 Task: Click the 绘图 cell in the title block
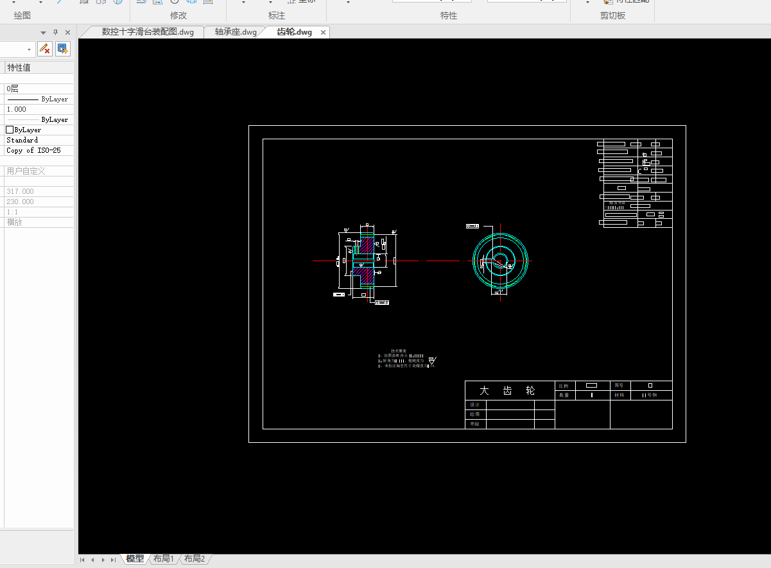(475, 415)
